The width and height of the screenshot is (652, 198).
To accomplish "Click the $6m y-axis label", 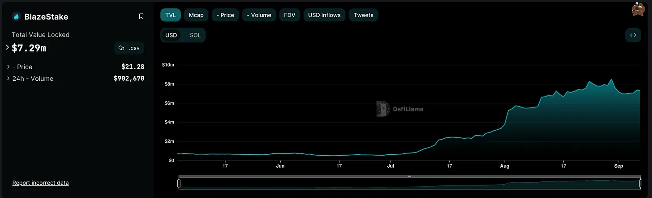I will [x=169, y=103].
